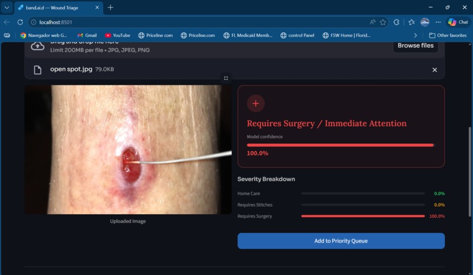Minimize the browser window
The width and height of the screenshot is (473, 275).
point(431,7)
